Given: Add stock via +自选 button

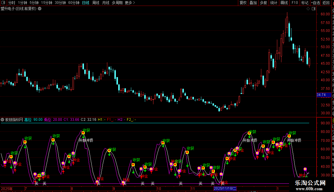Looking at the screenshot, I should pyautogui.click(x=315, y=3).
